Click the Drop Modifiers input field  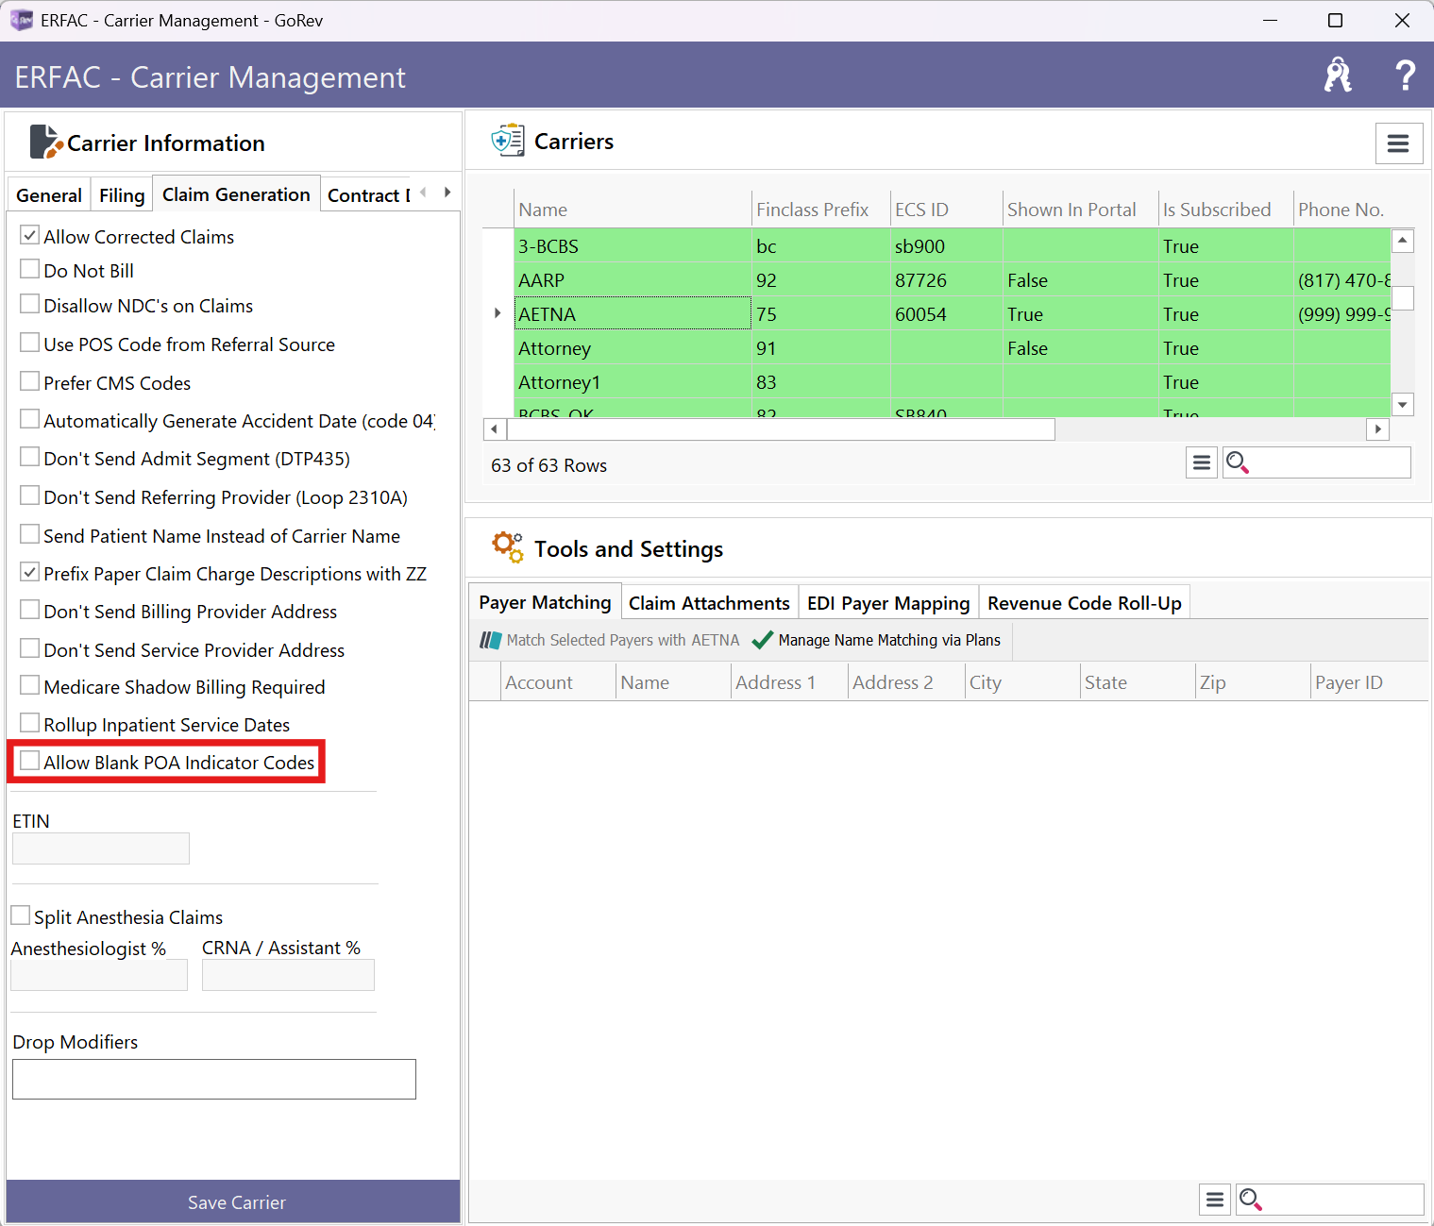point(214,1079)
